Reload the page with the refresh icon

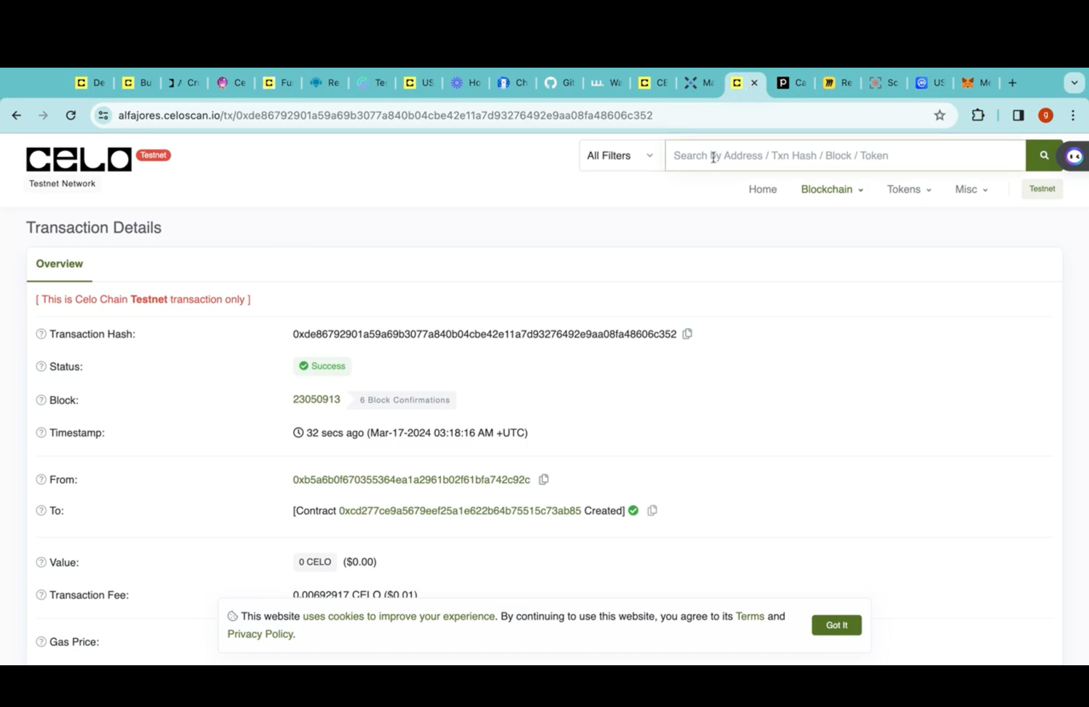pos(71,115)
